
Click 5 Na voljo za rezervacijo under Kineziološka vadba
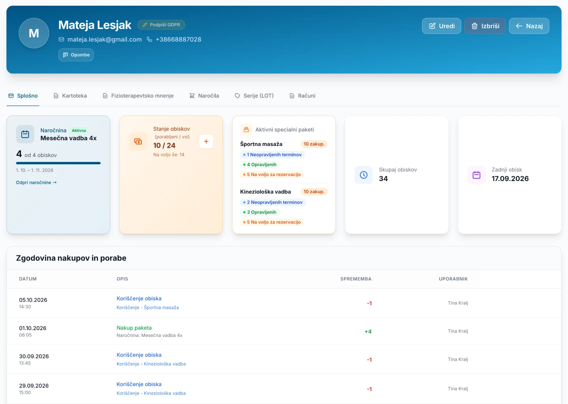coord(272,222)
